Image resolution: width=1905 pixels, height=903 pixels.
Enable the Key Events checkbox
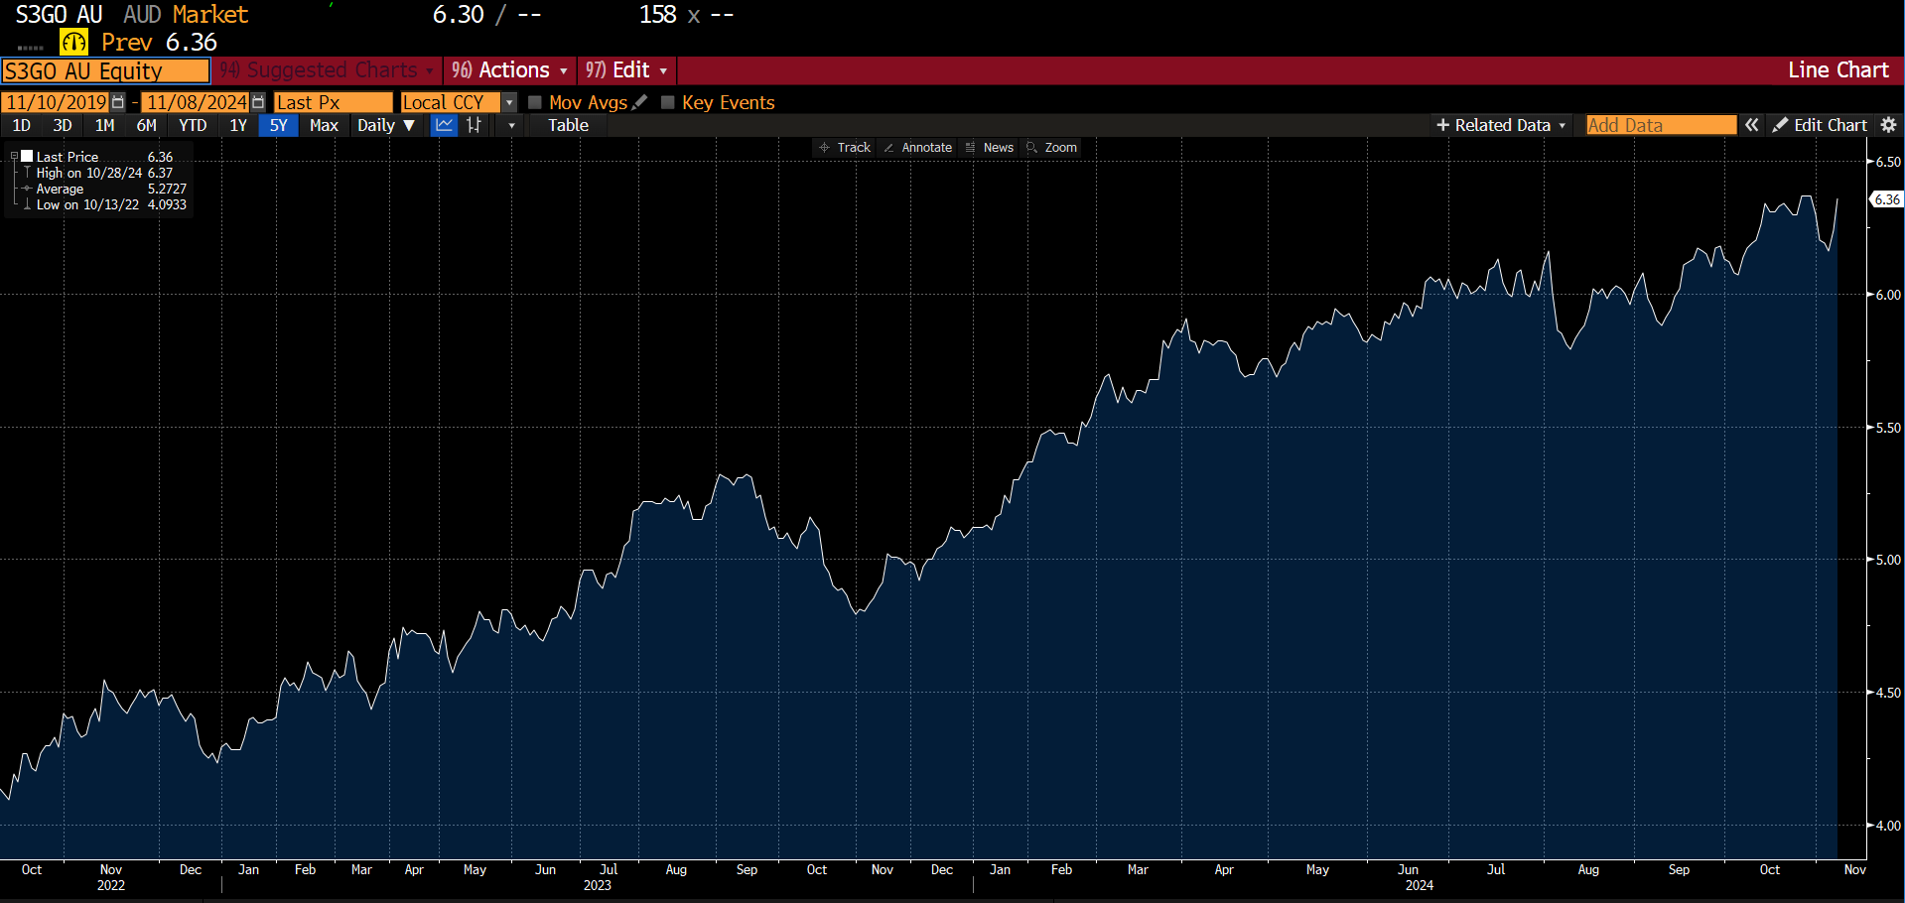coord(668,102)
